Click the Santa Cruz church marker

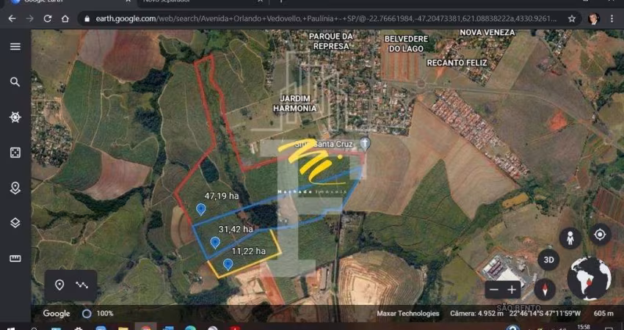click(365, 143)
